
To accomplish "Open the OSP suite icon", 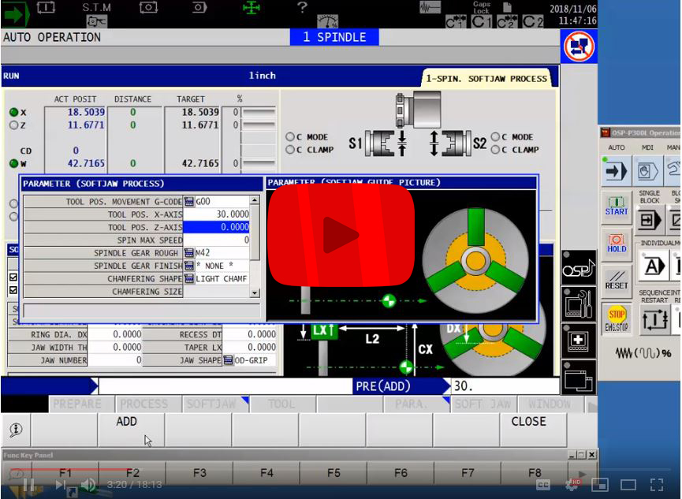I will pyautogui.click(x=578, y=270).
